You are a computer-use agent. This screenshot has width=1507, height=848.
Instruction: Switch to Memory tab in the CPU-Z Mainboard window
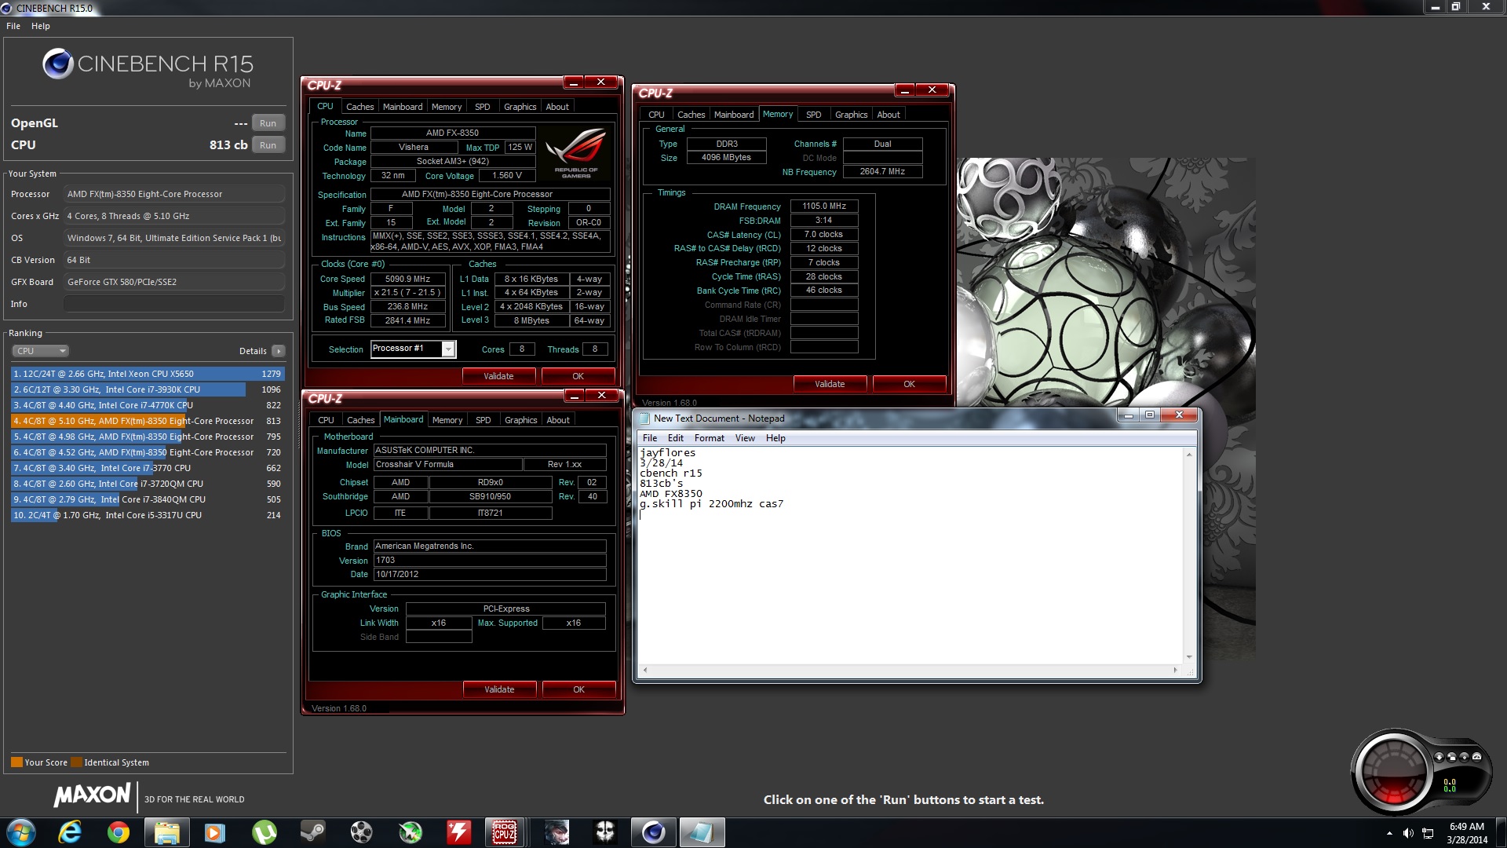(447, 420)
